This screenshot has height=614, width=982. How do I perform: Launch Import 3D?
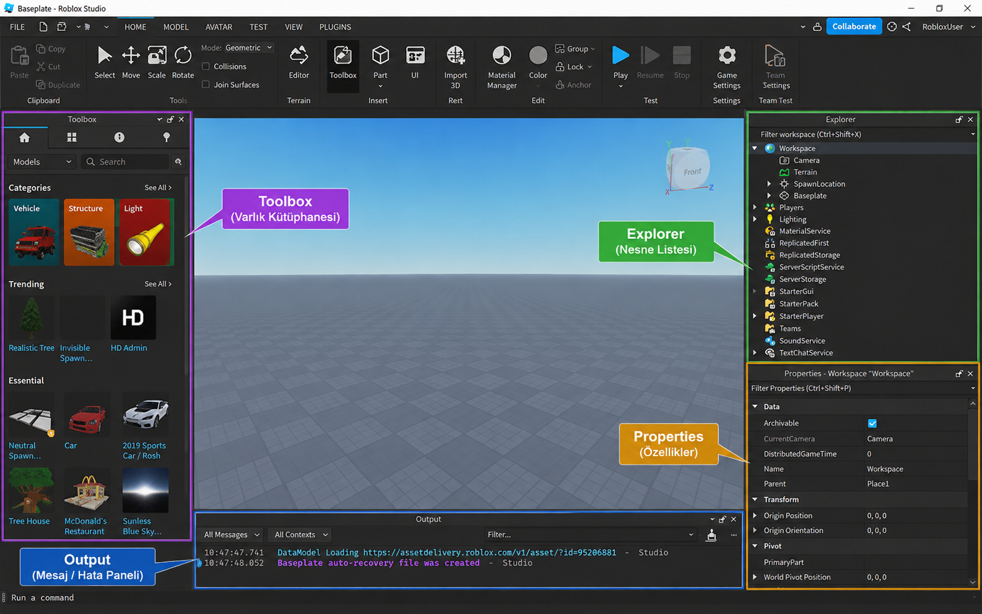point(456,67)
